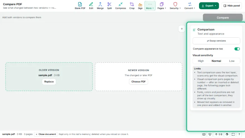Open the Crop tool
Image resolution: width=245 pixels, height=138 pixels.
[132, 6]
